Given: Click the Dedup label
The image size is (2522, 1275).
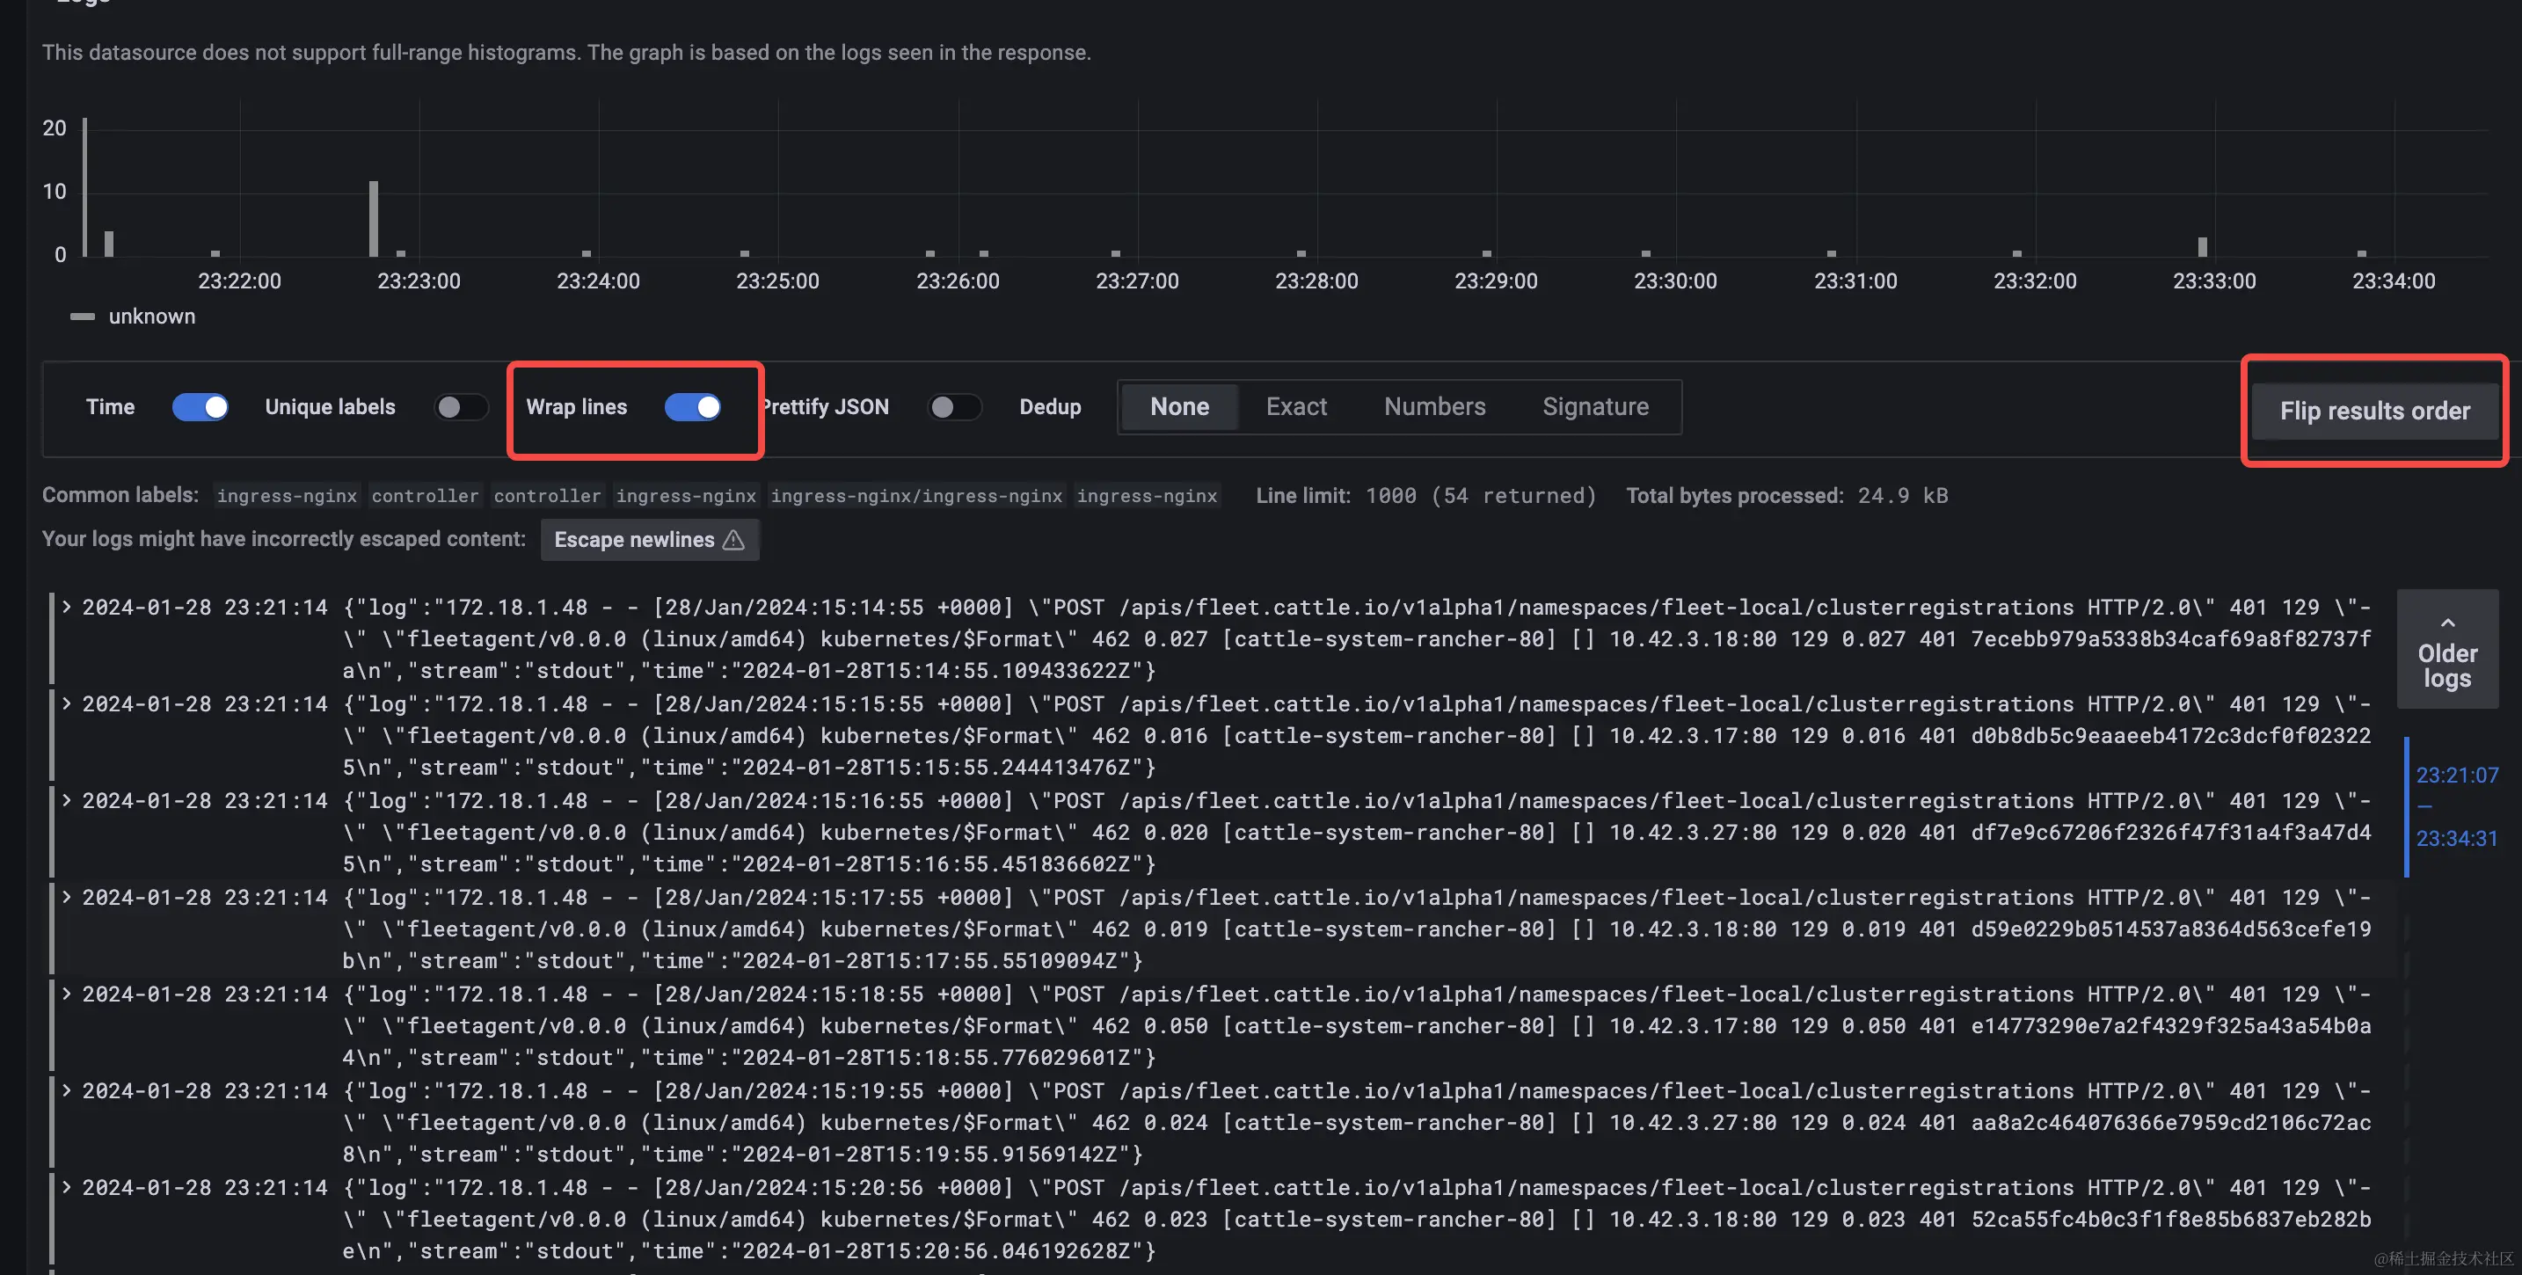Looking at the screenshot, I should [1050, 406].
